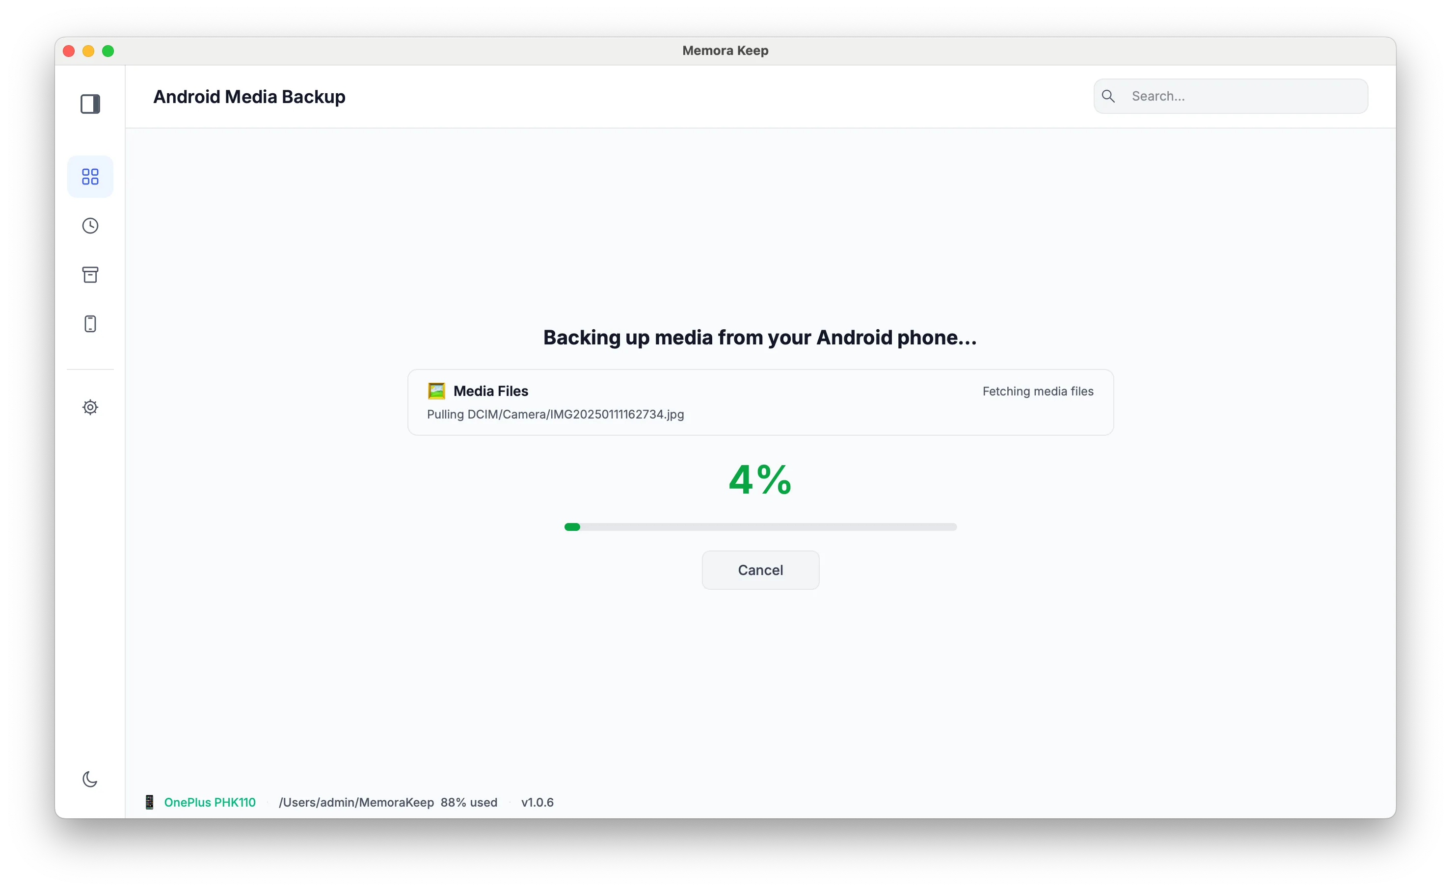Click the Backing up media heading
Image resolution: width=1451 pixels, height=891 pixels.
pyautogui.click(x=760, y=338)
